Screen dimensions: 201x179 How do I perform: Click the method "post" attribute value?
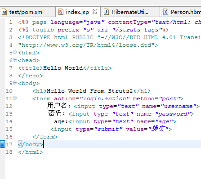170,98
